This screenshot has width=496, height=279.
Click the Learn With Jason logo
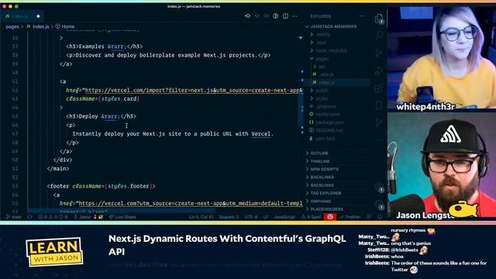(x=54, y=252)
